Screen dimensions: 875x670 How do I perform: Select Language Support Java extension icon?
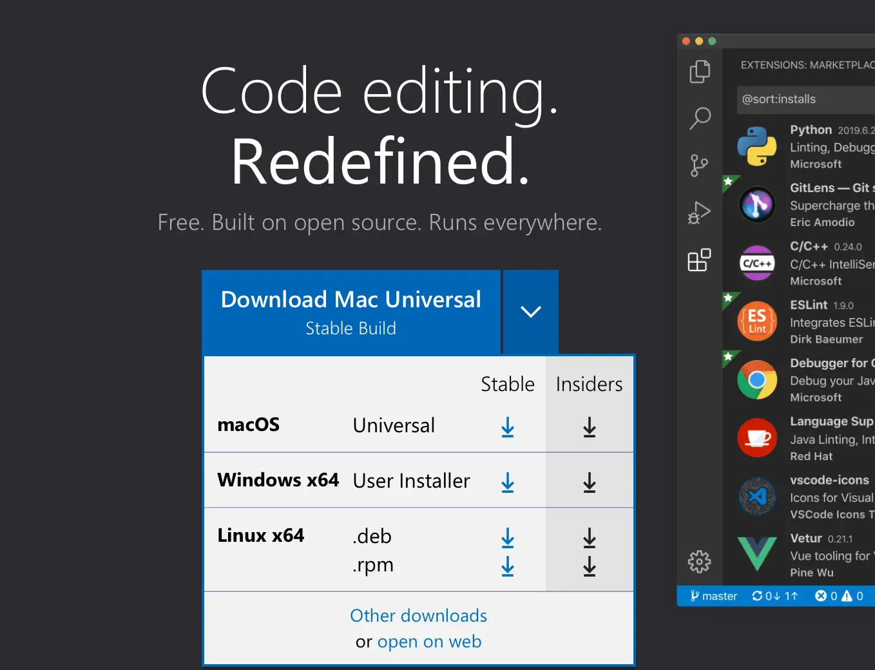(757, 438)
